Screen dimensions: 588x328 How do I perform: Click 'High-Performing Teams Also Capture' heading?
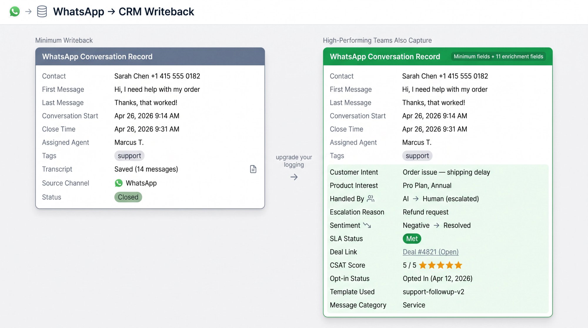coord(377,40)
